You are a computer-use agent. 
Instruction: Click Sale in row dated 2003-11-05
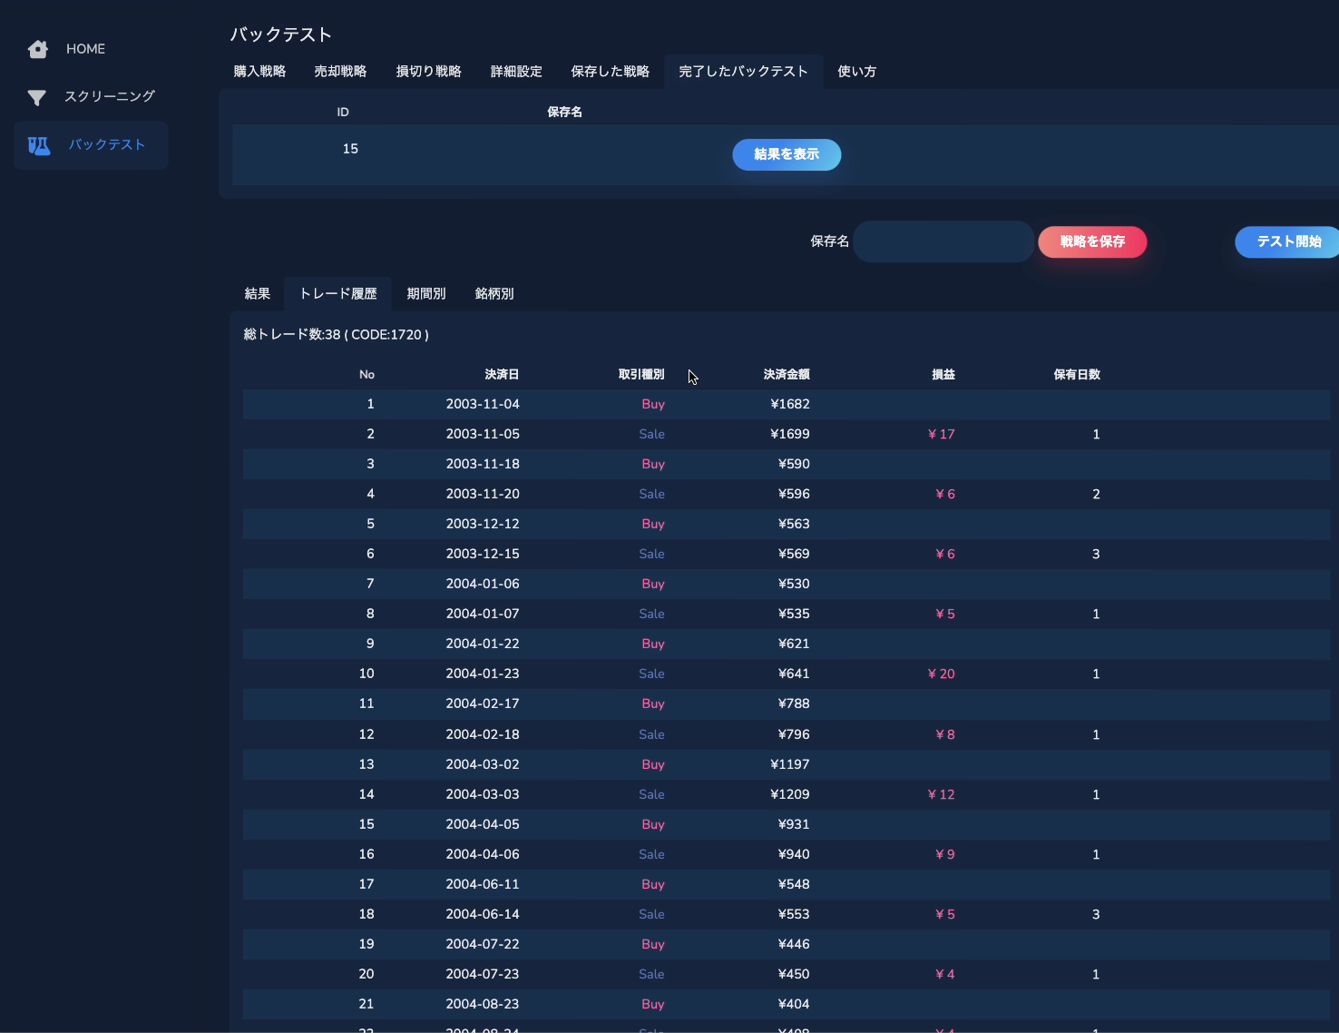tap(651, 434)
